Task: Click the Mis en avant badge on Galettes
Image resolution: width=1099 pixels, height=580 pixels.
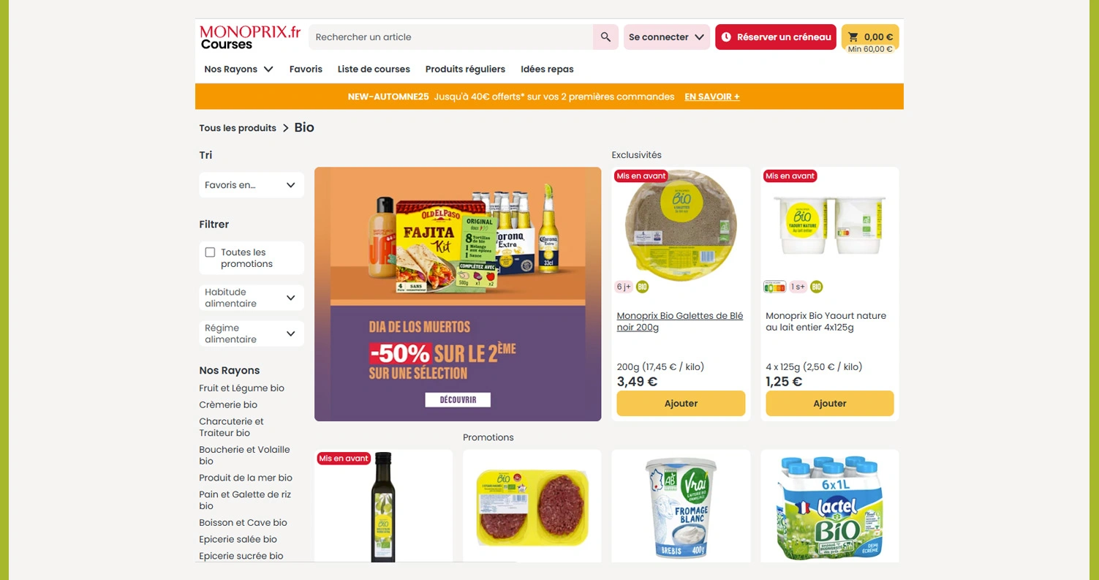Action: coord(641,176)
